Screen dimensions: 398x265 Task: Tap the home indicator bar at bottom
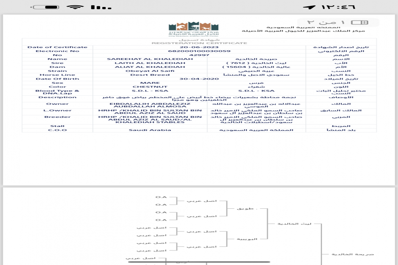coord(199,261)
